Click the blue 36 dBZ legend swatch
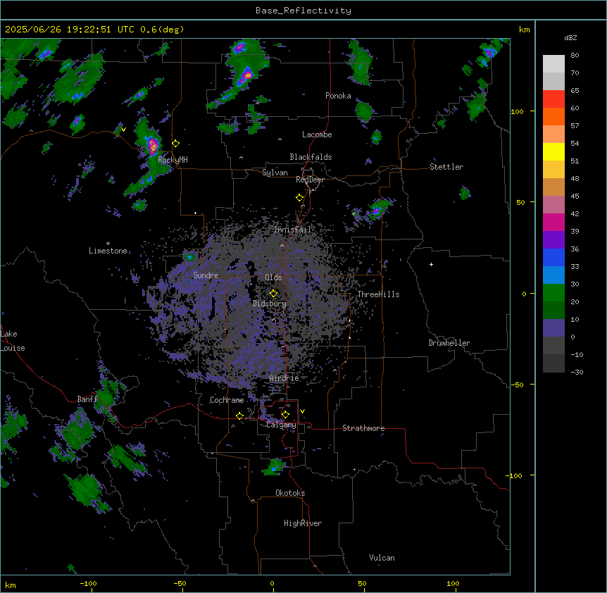The image size is (607, 593). 553,257
